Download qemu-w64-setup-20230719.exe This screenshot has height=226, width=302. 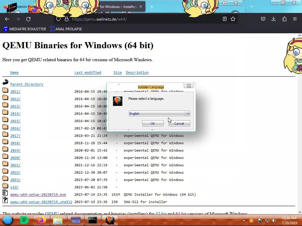[38, 195]
